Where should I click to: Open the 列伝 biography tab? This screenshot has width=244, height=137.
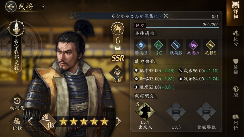236,122
